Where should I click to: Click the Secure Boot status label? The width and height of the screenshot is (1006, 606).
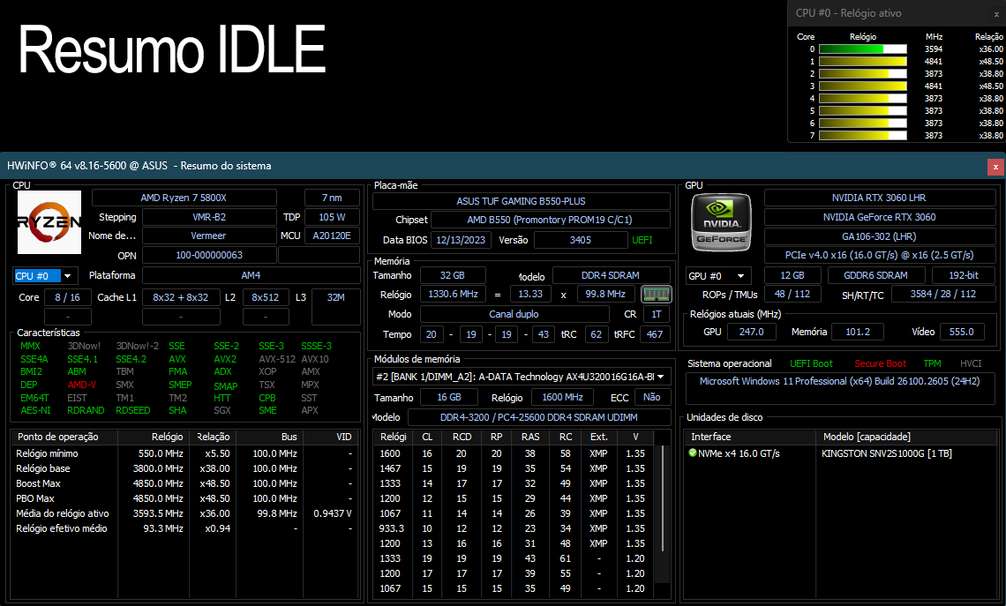point(881,363)
